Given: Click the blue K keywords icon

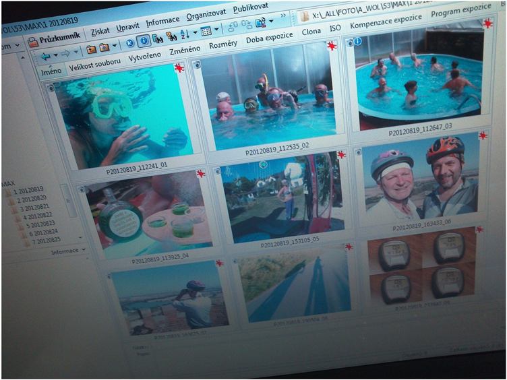Looking at the screenshot, I should pyautogui.click(x=129, y=43).
